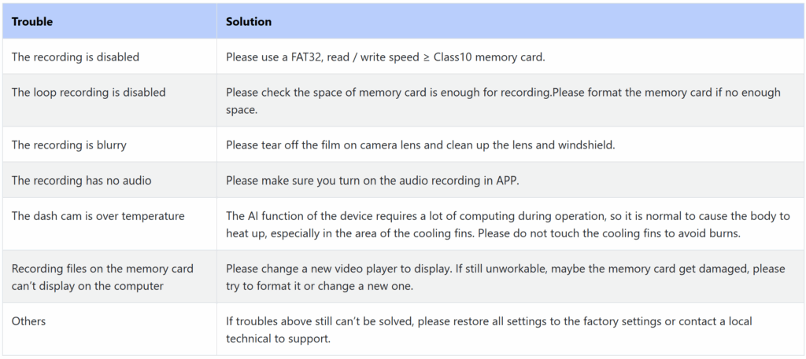Select 'The recording has no audio' cell

109,180
